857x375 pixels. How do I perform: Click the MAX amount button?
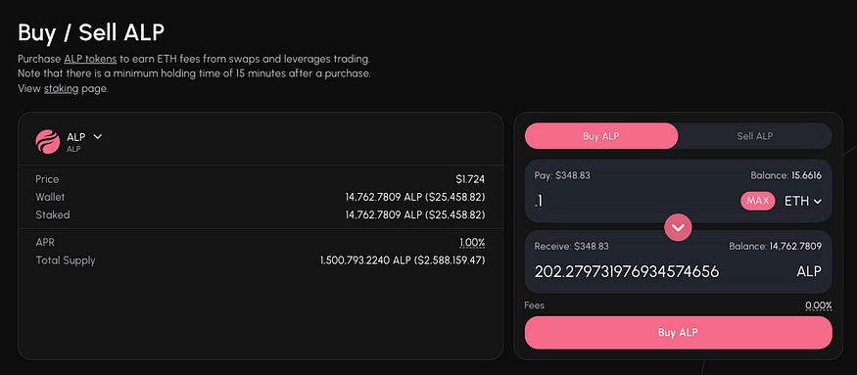click(757, 201)
